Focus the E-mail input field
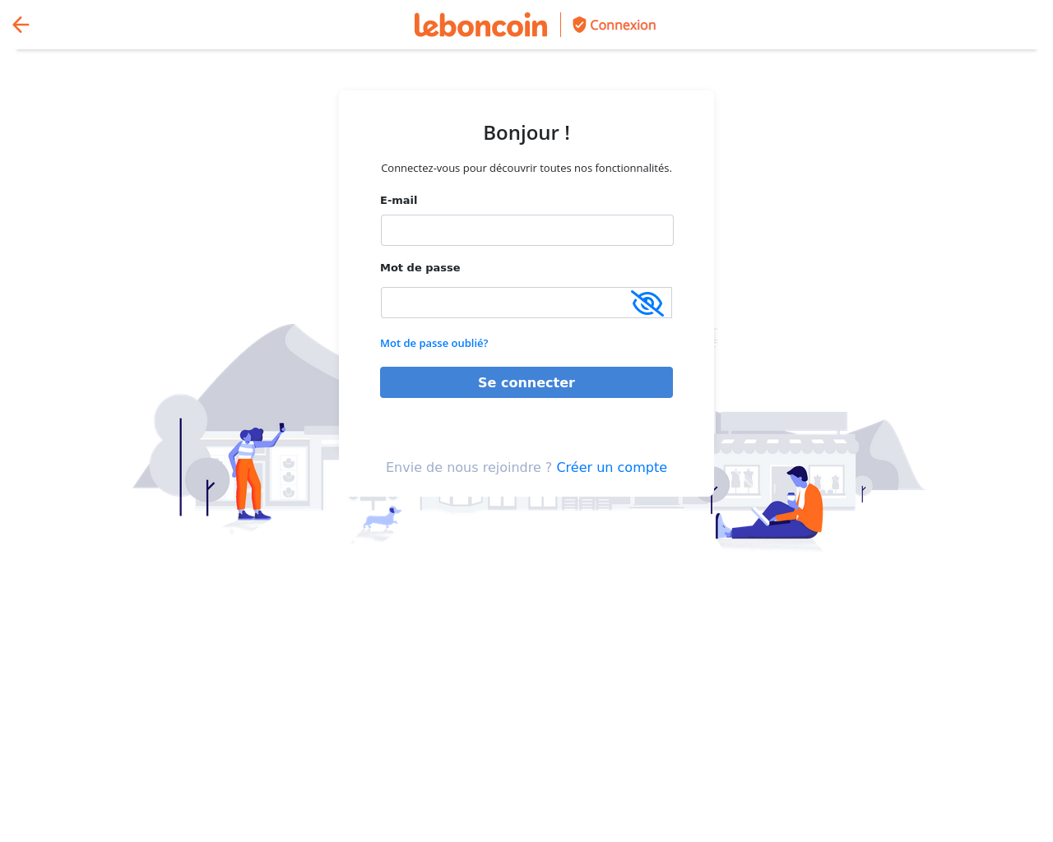Screen dimensions: 1053x842 click(527, 230)
